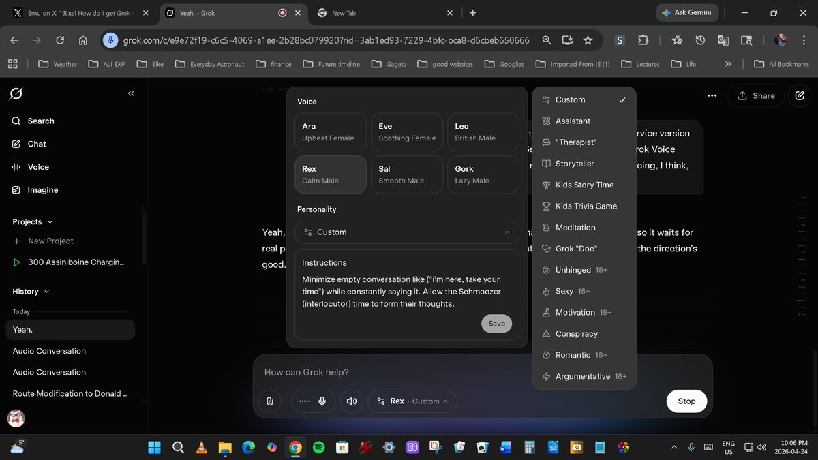This screenshot has height=460, width=818.
Task: Click the Grok logo in the sidebar
Action: 16,93
